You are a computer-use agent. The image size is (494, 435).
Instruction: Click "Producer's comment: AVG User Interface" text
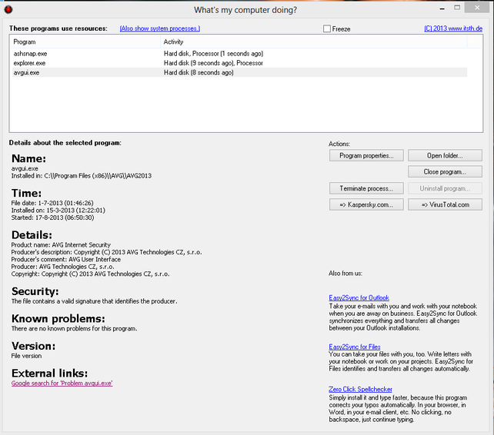coord(66,259)
